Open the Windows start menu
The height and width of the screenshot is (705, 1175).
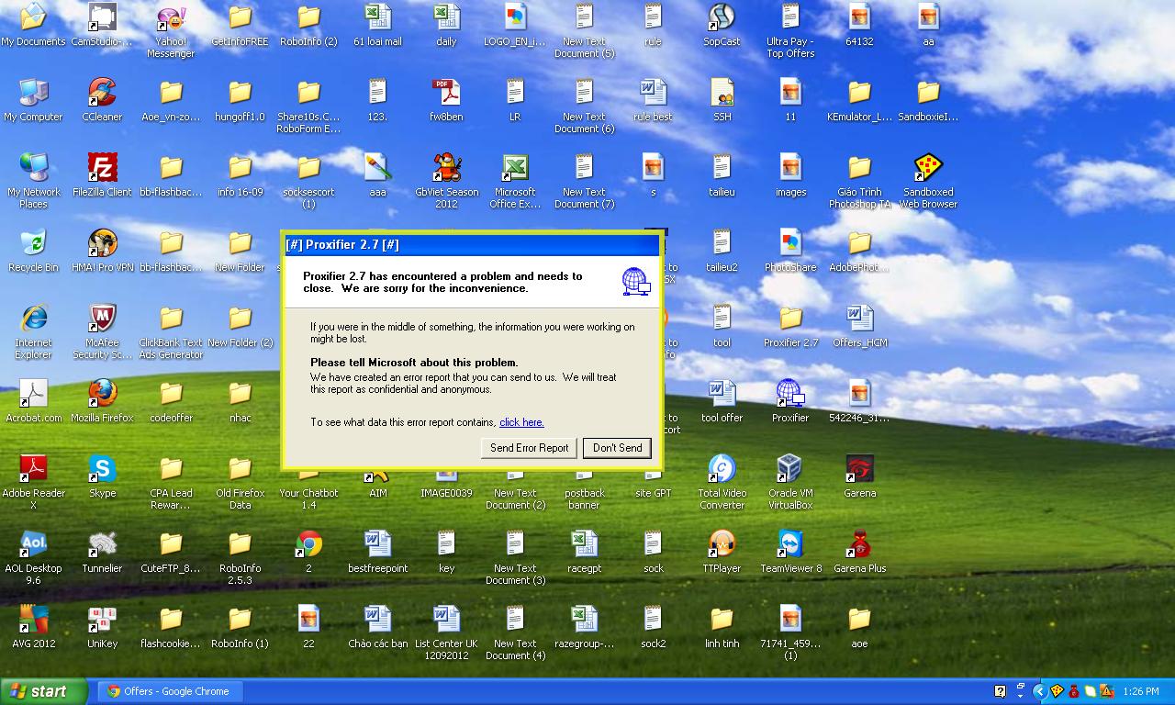click(44, 691)
